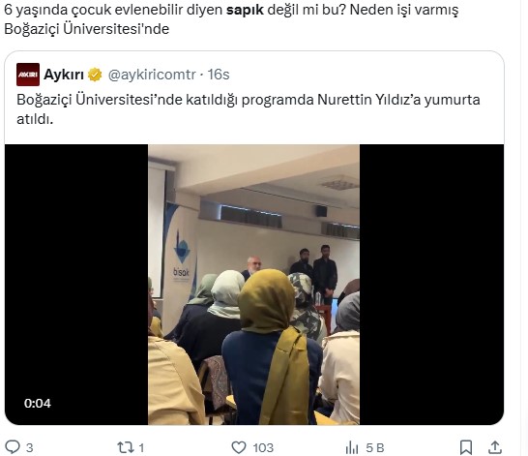
Task: Click the 0:04 video duration label
Action: 38,403
